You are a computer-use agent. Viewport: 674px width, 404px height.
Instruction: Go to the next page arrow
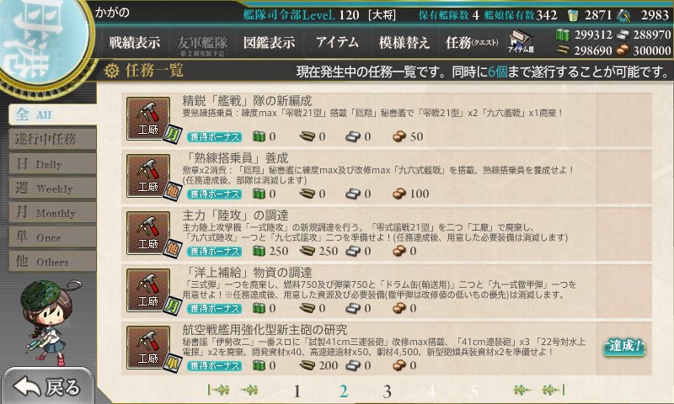pyautogui.click(x=522, y=391)
